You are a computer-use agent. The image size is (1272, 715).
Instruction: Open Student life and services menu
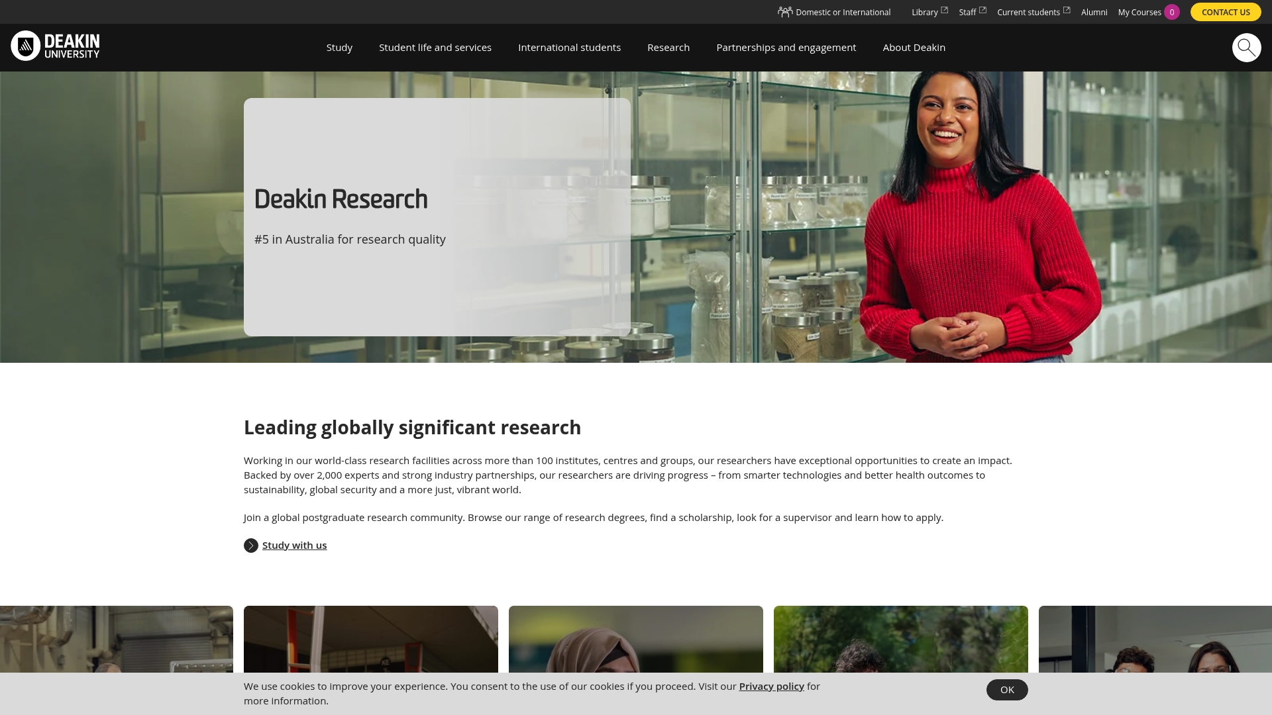435,48
